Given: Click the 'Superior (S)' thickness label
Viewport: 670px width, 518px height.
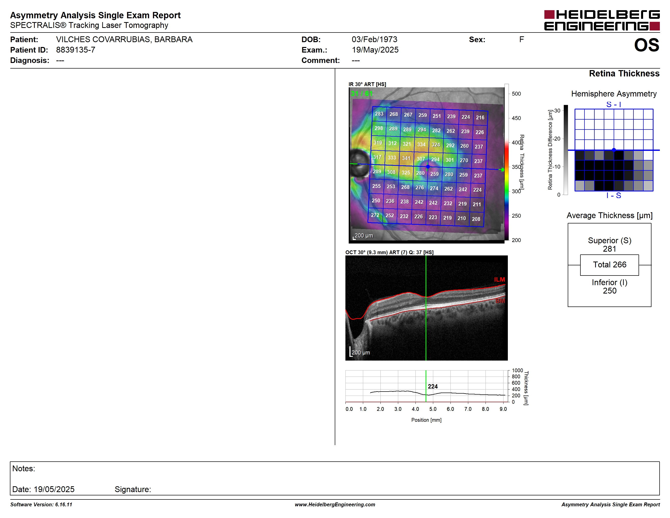Looking at the screenshot, I should 610,240.
